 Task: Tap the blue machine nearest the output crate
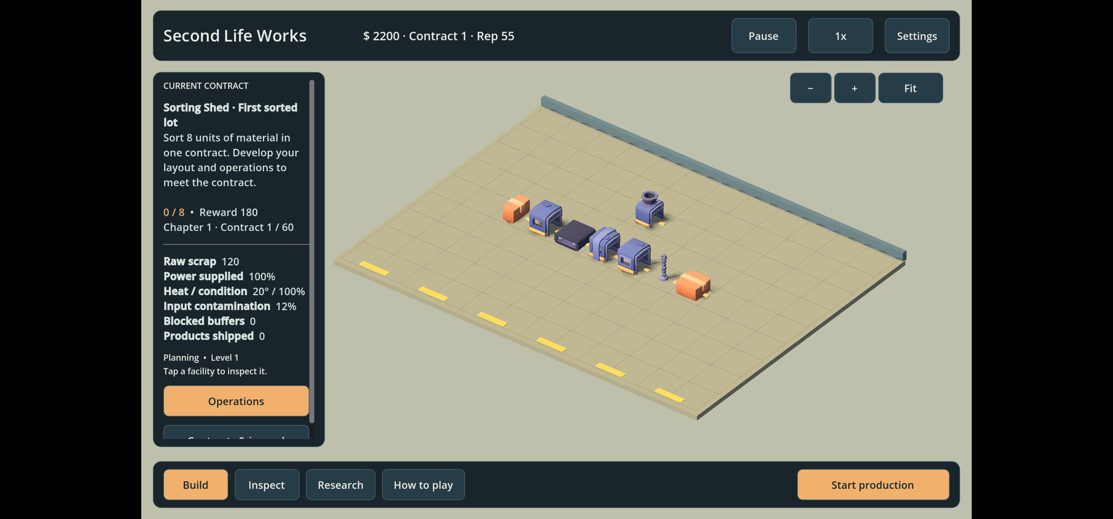click(634, 256)
